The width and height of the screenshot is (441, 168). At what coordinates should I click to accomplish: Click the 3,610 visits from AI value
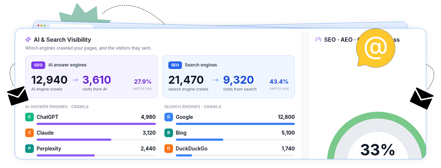point(97,80)
